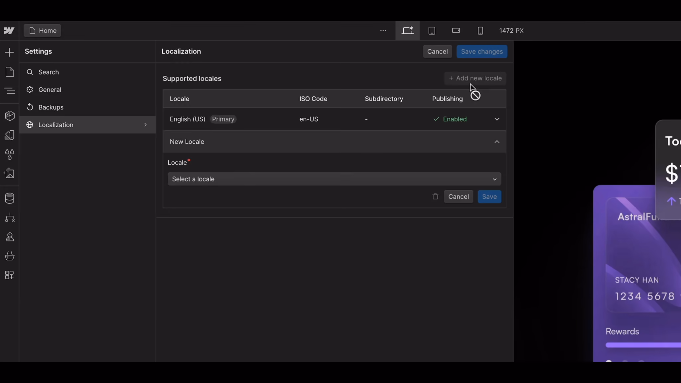
Task: Open General settings
Action: (x=87, y=90)
